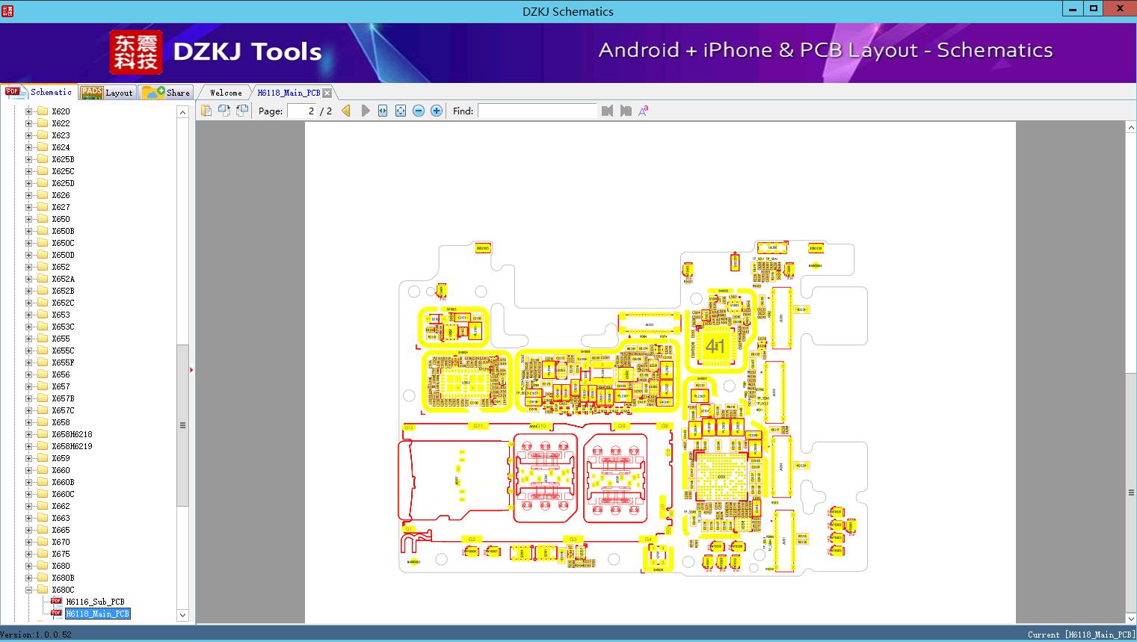1137x642 pixels.
Task: Find previous match icon
Action: [x=607, y=111]
